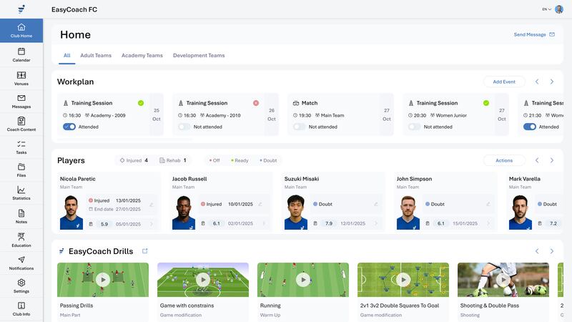Switch to Academy Teams tab

(x=142, y=56)
